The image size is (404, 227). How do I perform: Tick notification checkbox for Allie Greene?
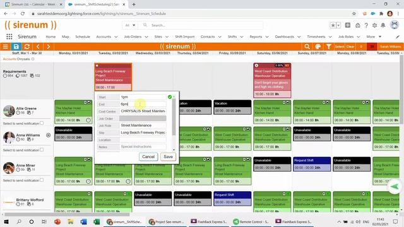[x=42, y=123]
